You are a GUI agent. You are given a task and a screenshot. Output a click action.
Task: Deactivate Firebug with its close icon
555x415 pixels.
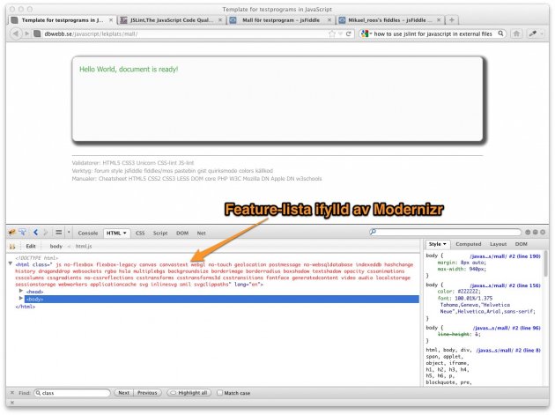tap(543, 233)
